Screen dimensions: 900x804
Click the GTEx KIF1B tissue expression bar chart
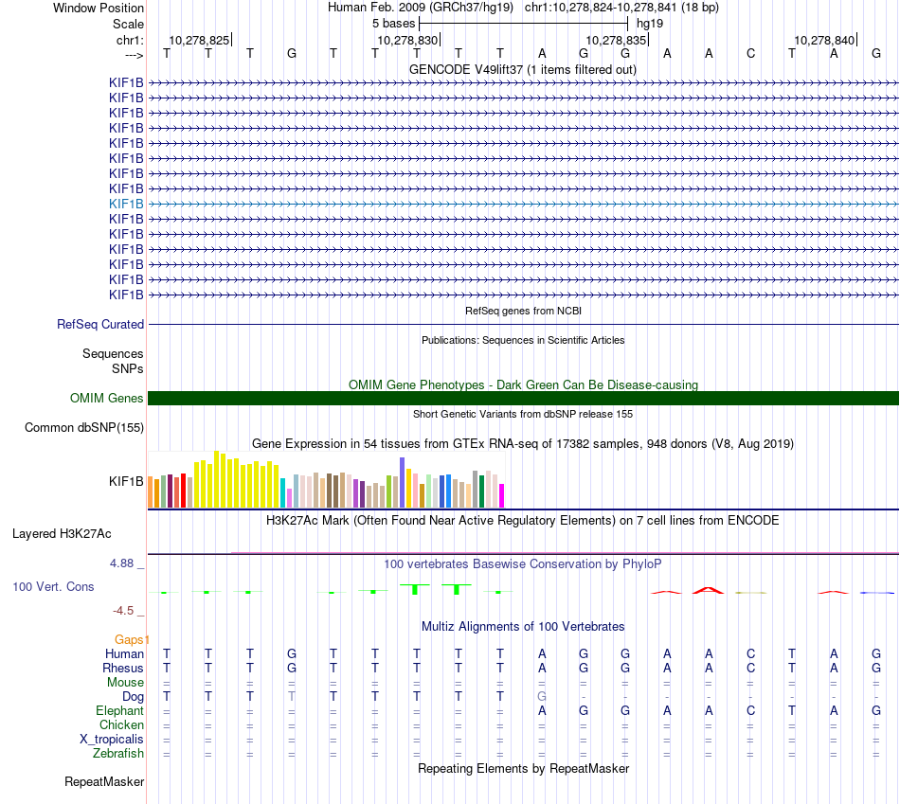click(x=326, y=480)
